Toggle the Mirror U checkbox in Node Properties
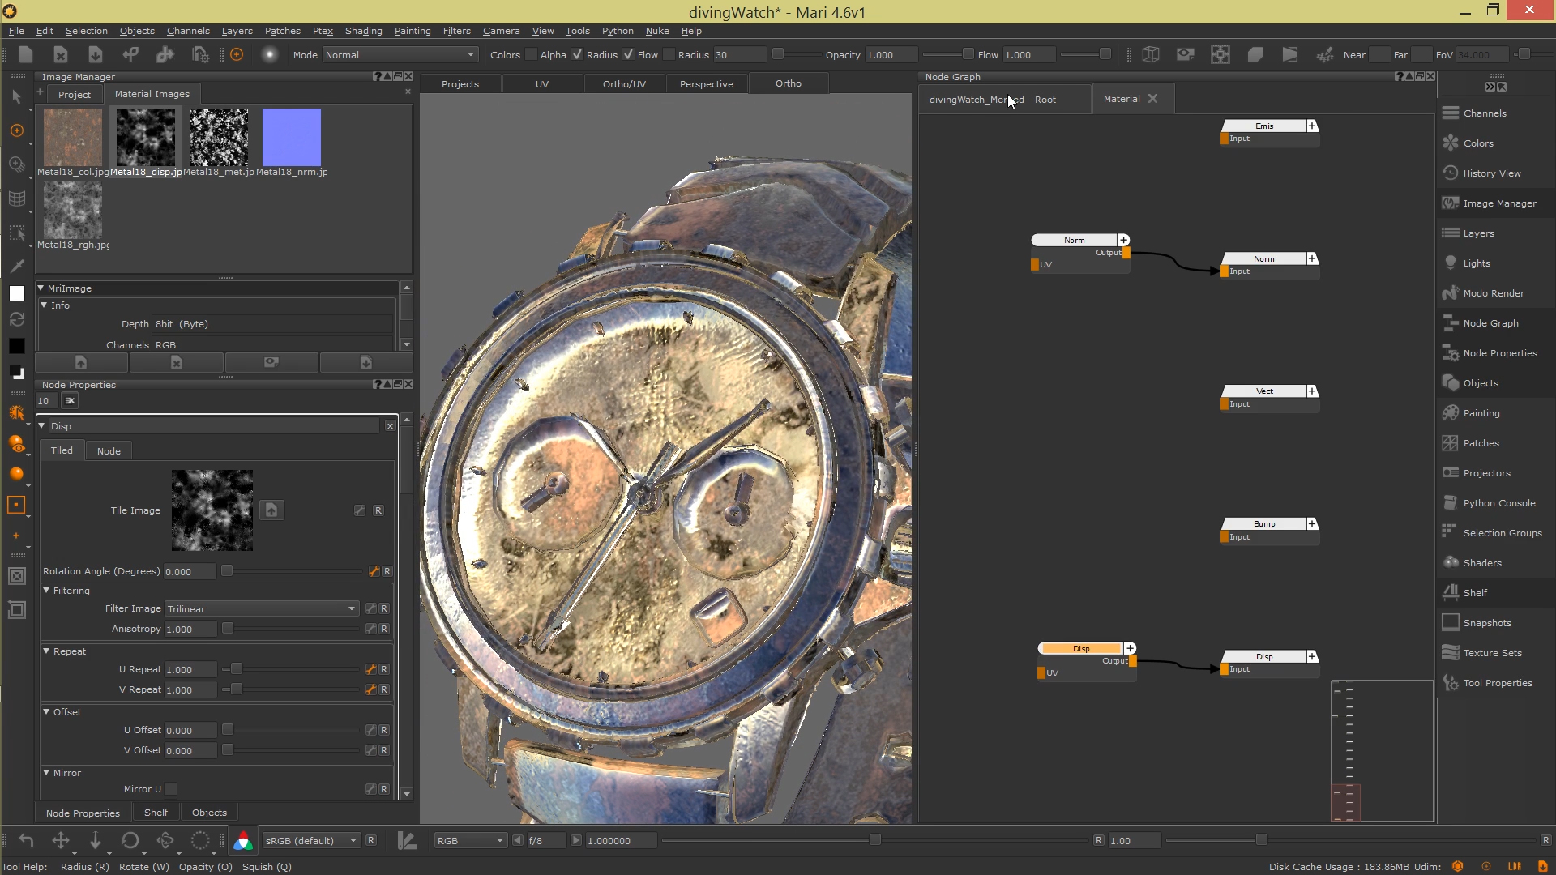 pyautogui.click(x=171, y=788)
